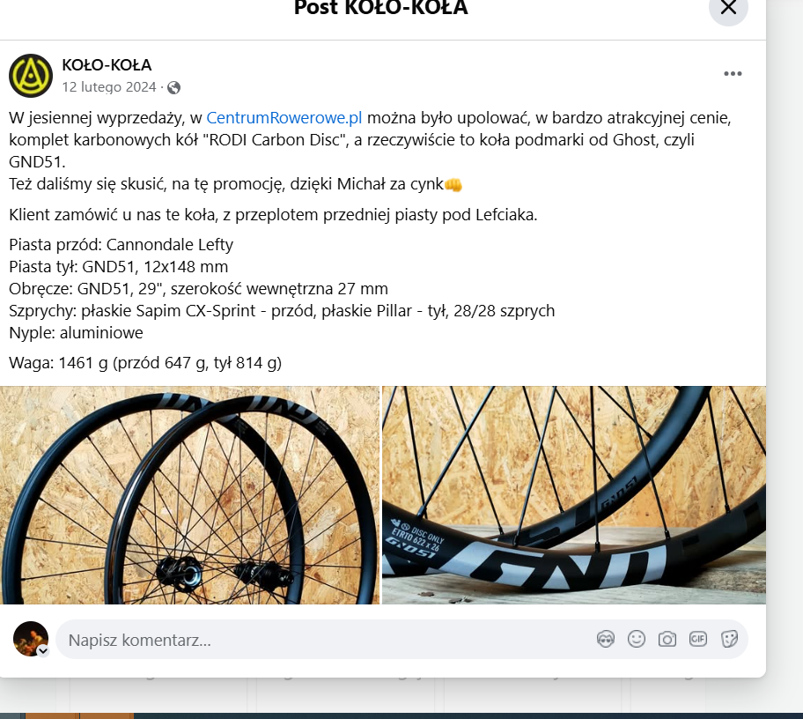Open the GND51 rim close-up photo
Screen dimensions: 803x719
pos(574,495)
